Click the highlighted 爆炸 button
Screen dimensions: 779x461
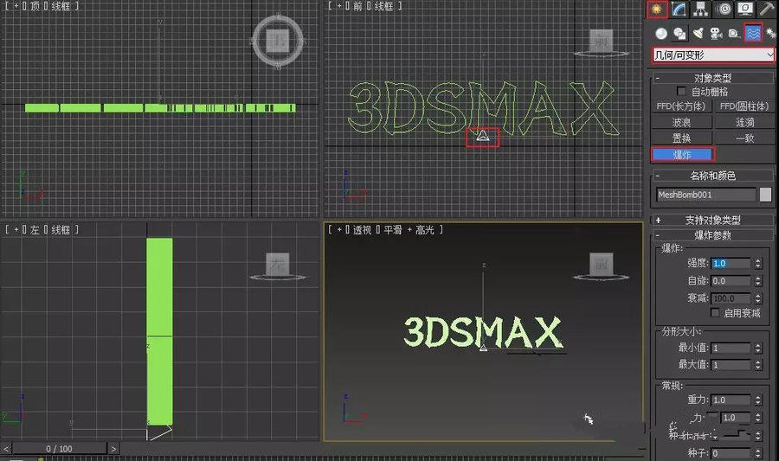pos(682,154)
